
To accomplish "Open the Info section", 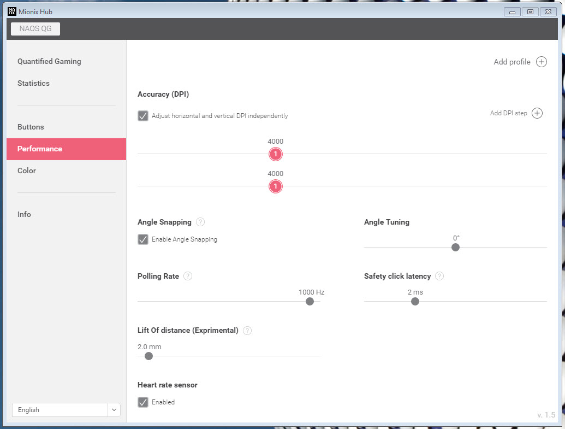I will pos(24,214).
